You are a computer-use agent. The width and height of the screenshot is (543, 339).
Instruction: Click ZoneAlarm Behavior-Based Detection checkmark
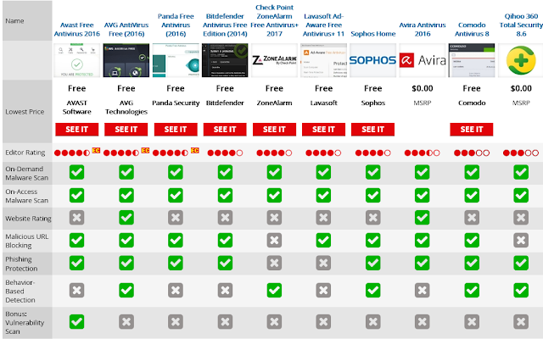click(274, 290)
